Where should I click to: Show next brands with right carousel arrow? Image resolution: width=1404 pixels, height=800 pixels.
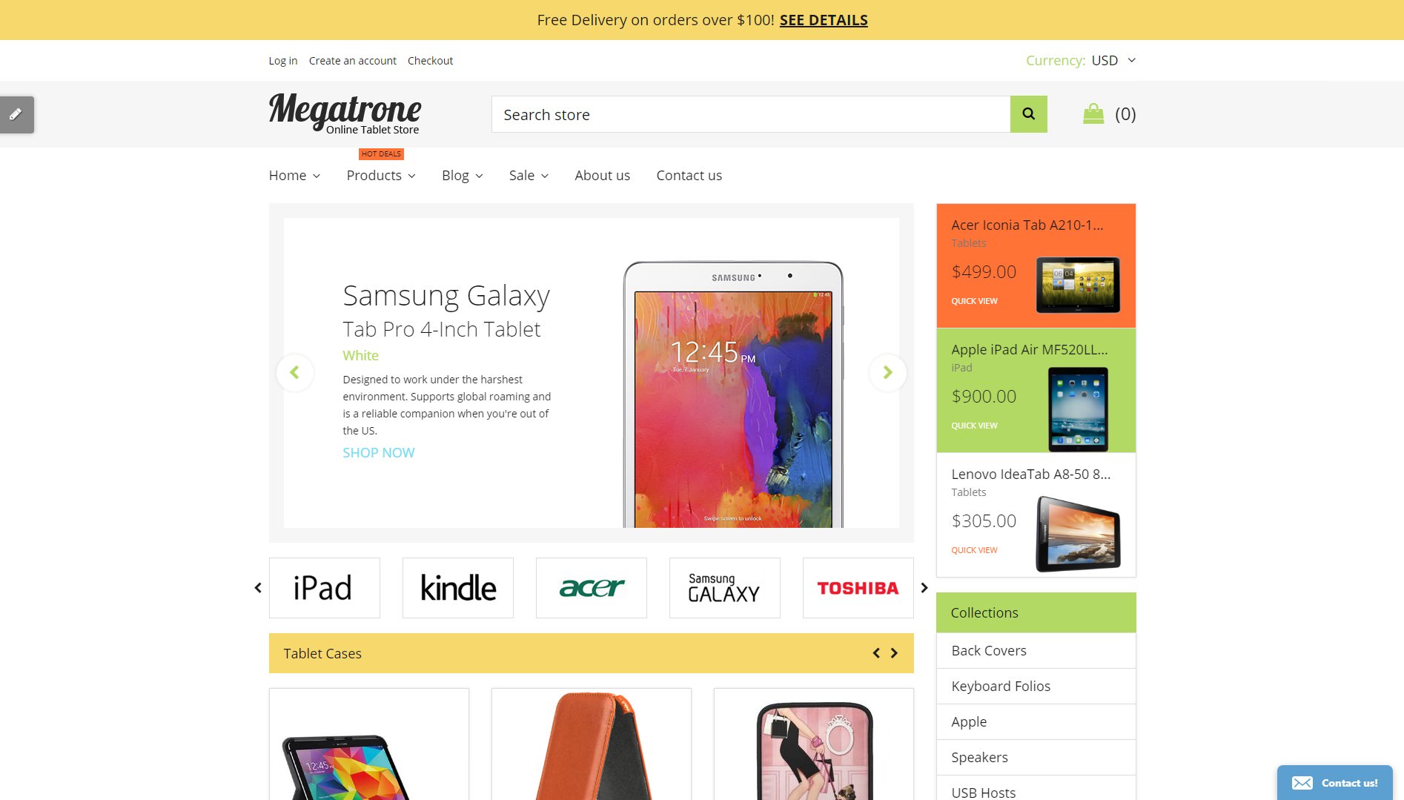click(x=924, y=588)
